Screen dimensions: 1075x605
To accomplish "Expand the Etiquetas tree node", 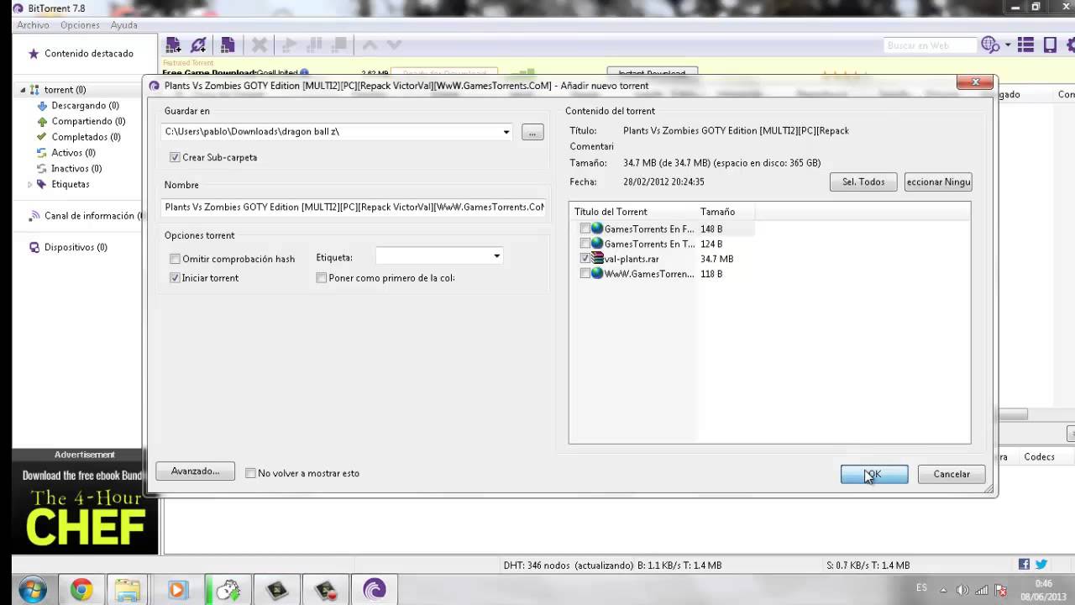I will tap(30, 184).
